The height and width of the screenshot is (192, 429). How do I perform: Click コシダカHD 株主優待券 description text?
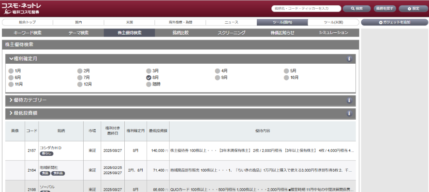(x=262, y=151)
